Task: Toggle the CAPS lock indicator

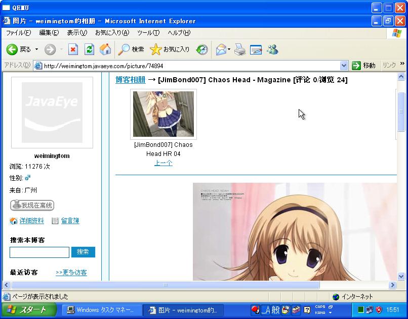Action: pyautogui.click(x=320, y=307)
